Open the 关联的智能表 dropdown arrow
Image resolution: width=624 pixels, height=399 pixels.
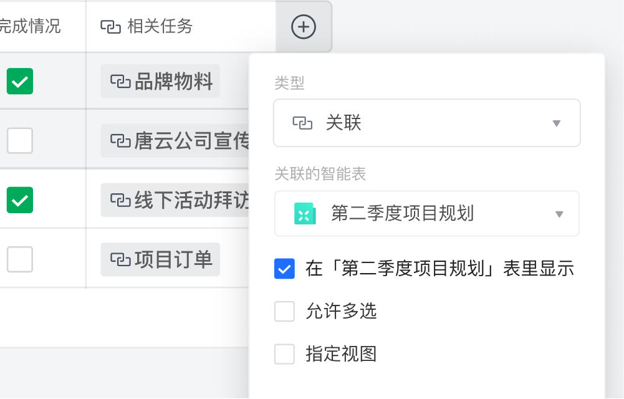tap(559, 214)
